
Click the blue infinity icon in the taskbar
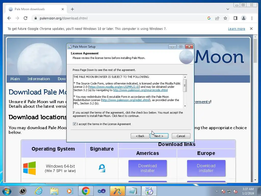pyautogui.click(x=102, y=191)
